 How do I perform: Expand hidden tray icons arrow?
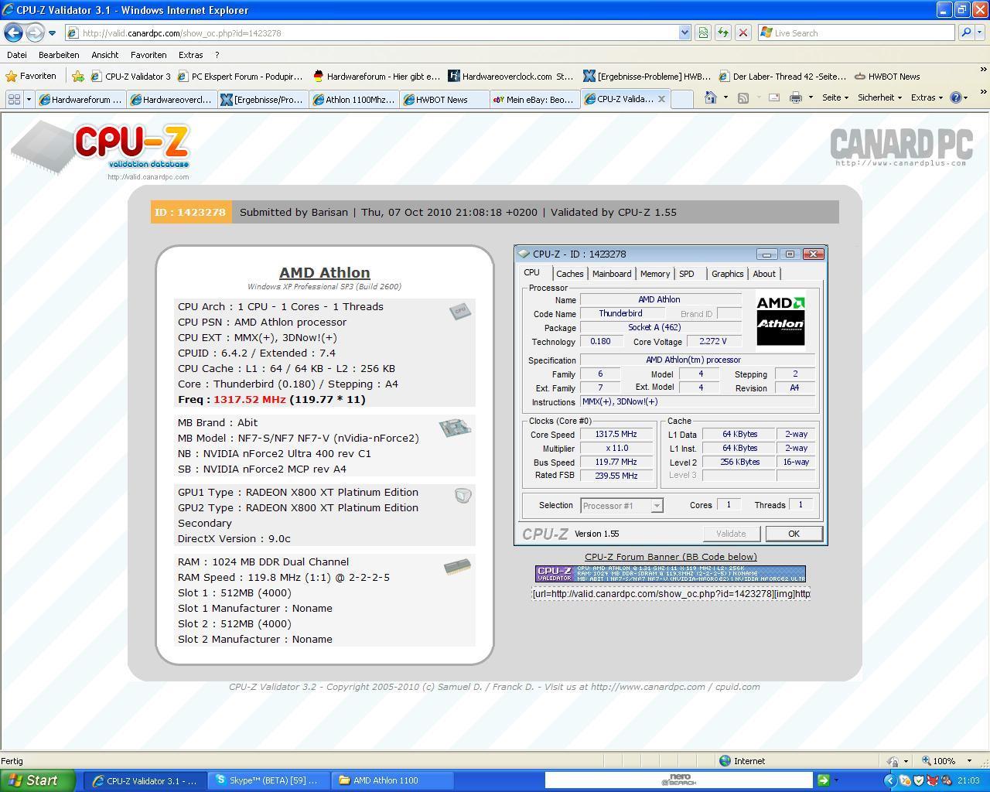[x=889, y=780]
